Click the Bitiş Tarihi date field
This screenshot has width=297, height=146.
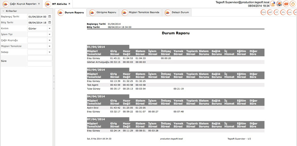(38, 22)
